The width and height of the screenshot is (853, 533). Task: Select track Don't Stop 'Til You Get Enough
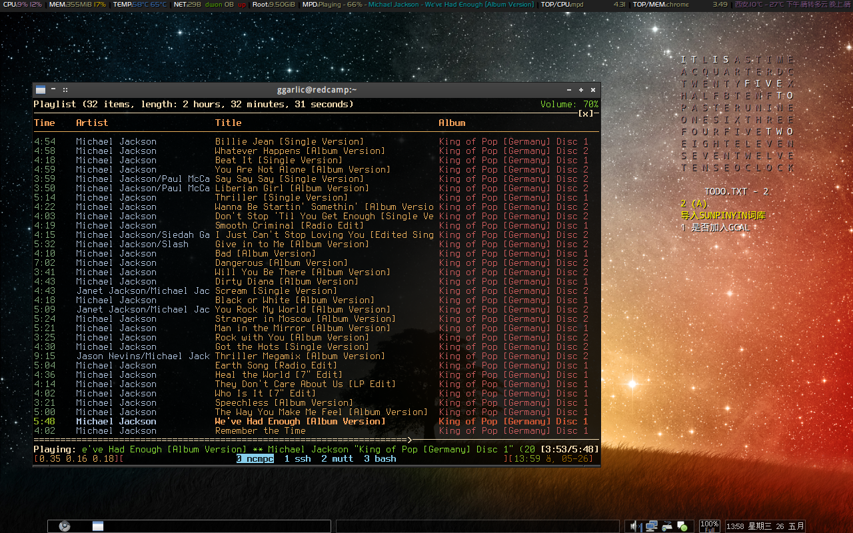click(324, 216)
